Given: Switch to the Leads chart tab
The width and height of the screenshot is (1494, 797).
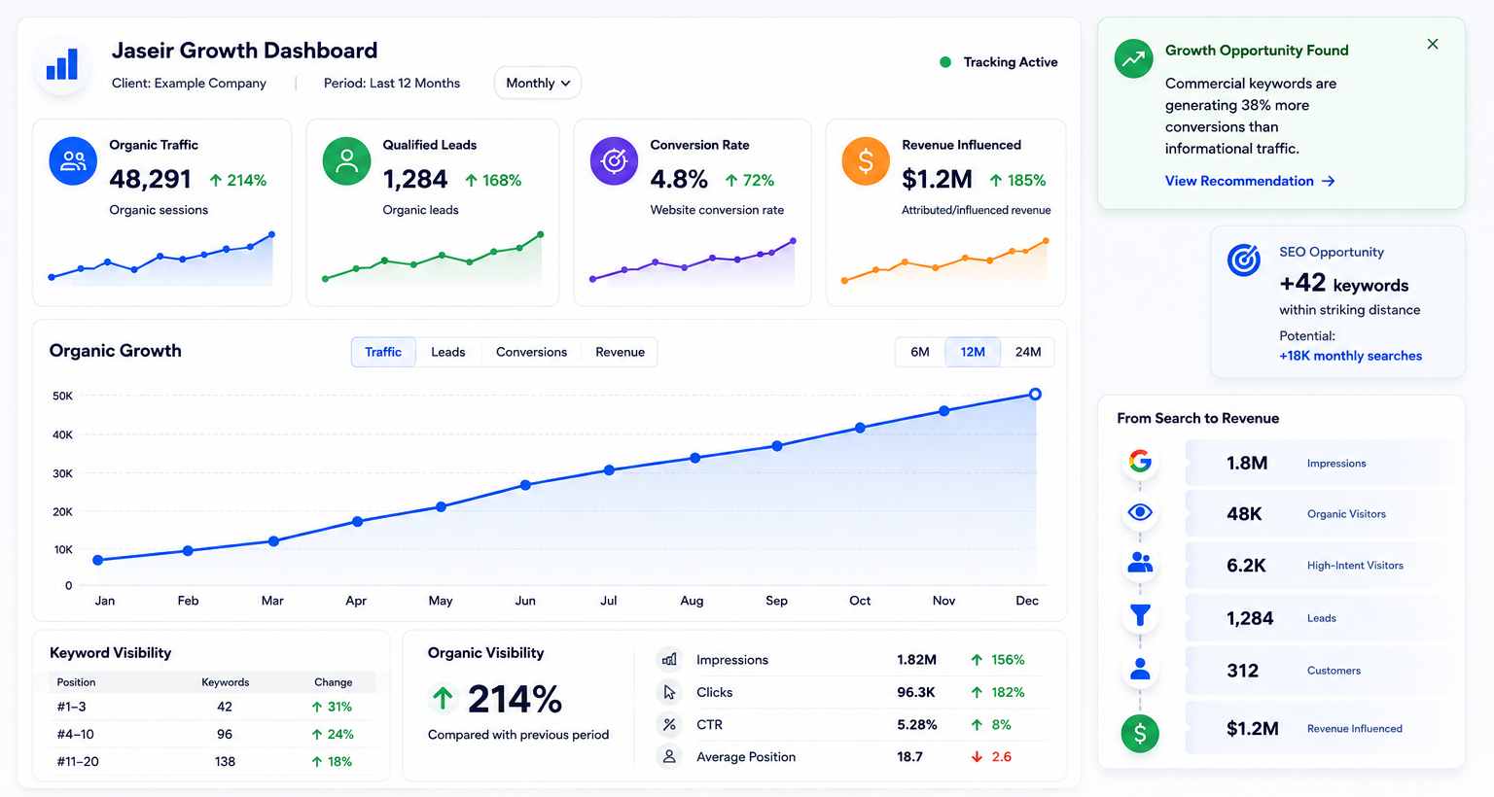Looking at the screenshot, I should click(448, 352).
